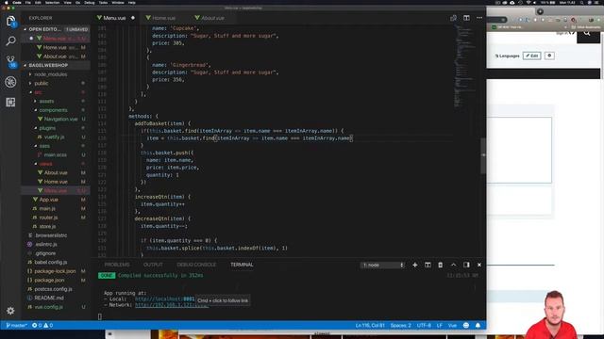Click UTF-8 encoding in status bar

424,326
